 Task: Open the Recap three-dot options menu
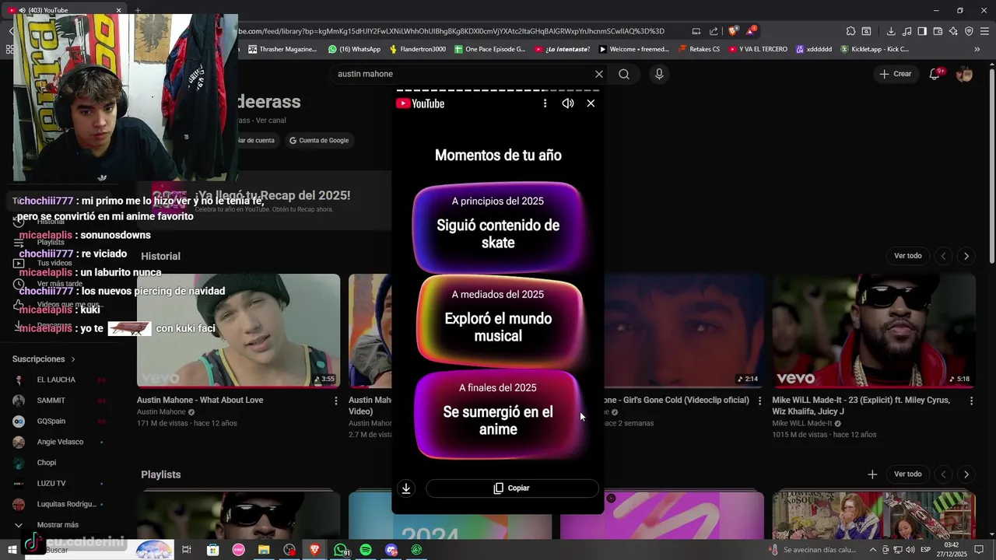(x=545, y=103)
